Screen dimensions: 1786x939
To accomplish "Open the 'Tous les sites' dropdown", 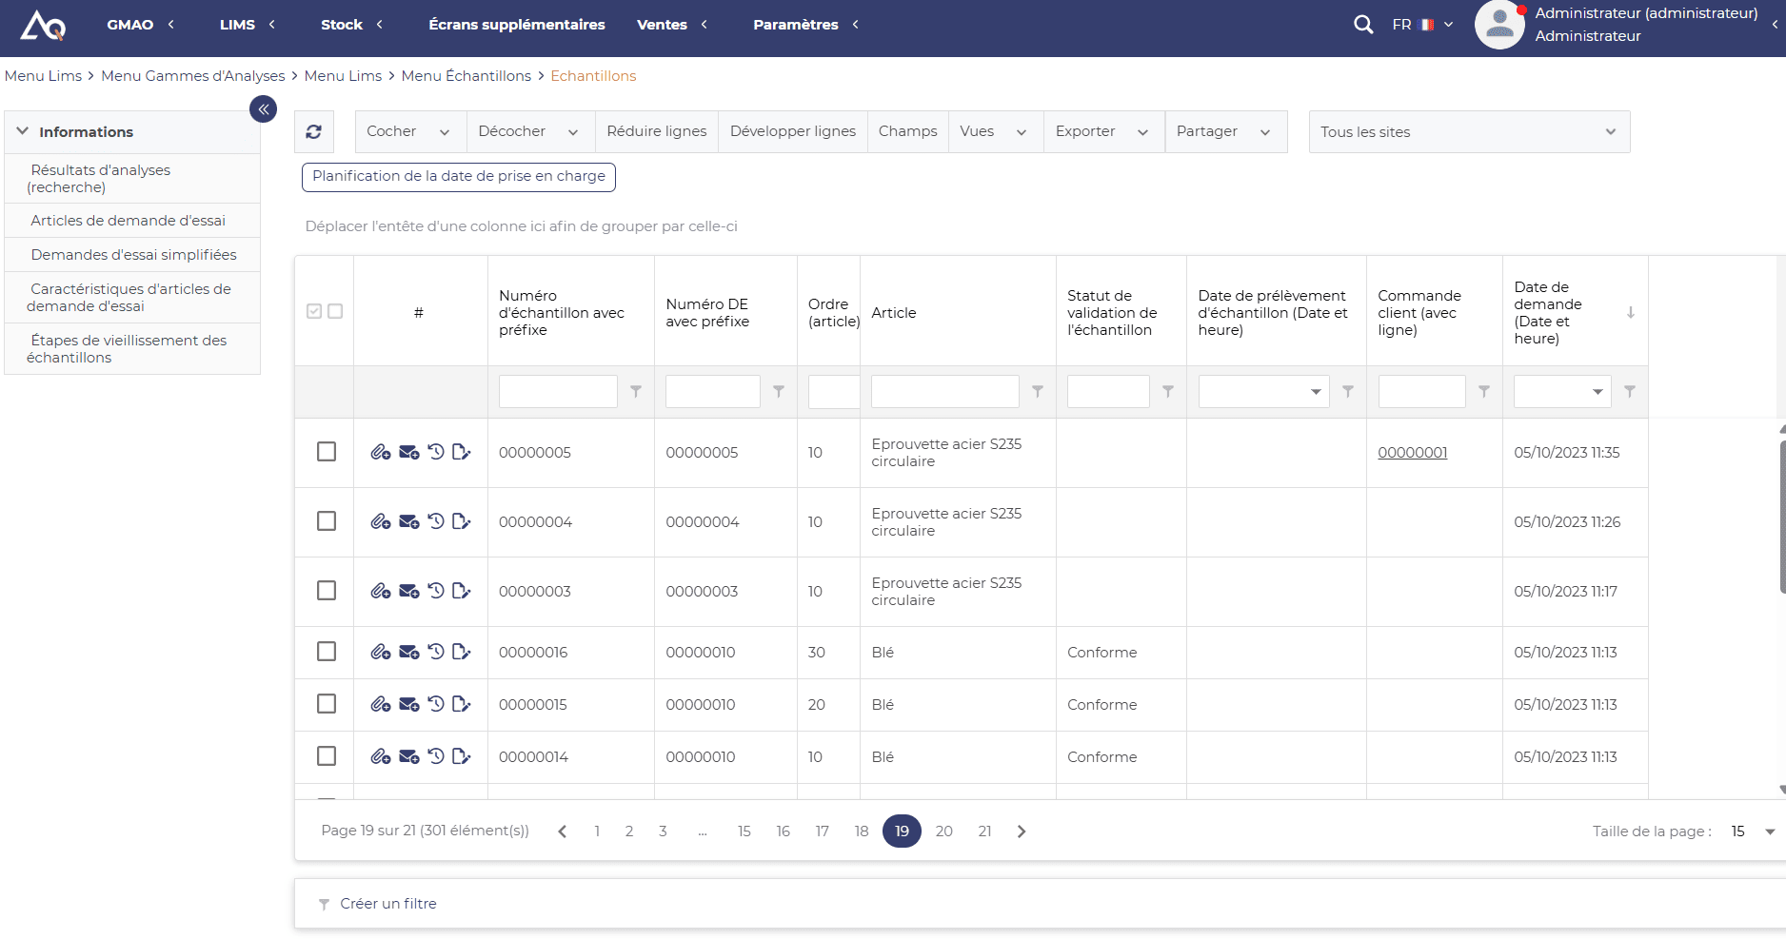I will [x=1469, y=132].
